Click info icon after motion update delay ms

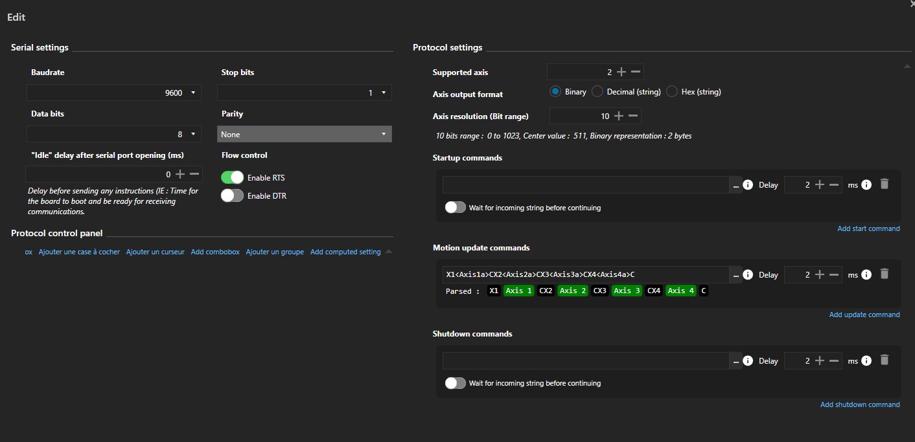866,274
